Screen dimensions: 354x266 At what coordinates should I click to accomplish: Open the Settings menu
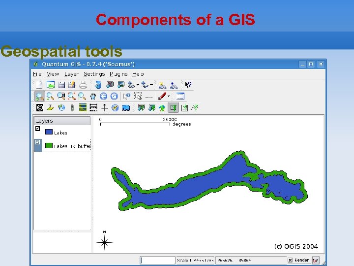(x=94, y=74)
